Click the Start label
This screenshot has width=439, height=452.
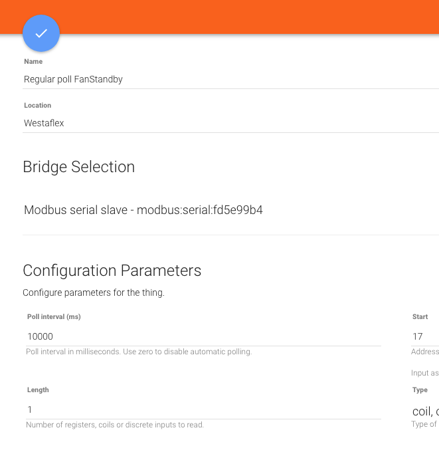[420, 317]
